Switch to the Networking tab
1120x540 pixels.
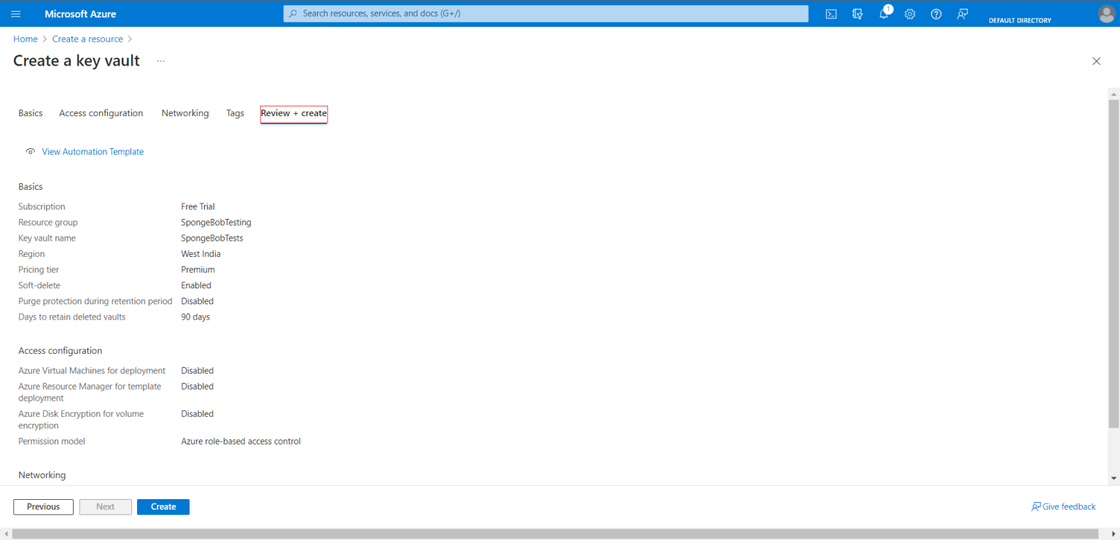tap(185, 113)
